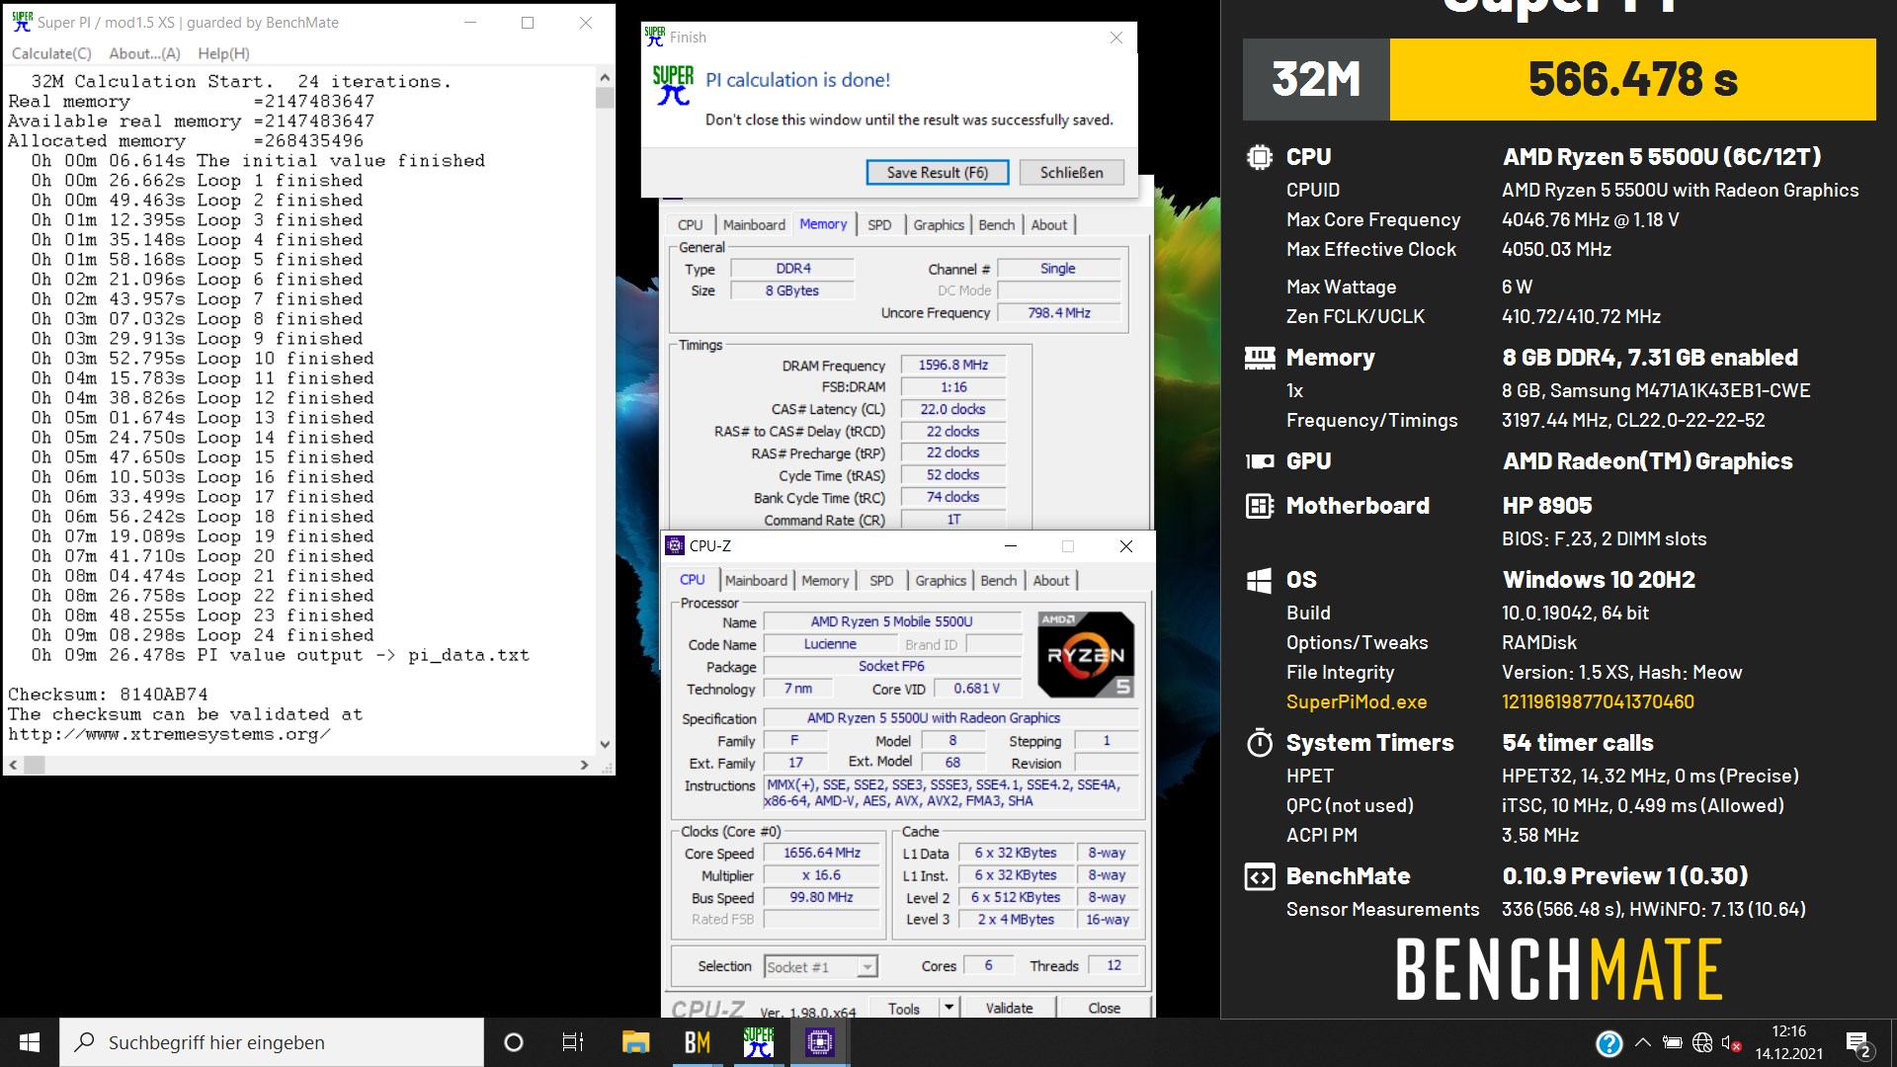Open Graphics tab in rear CPU-Z window
Image resolution: width=1897 pixels, height=1067 pixels.
pos(939,225)
